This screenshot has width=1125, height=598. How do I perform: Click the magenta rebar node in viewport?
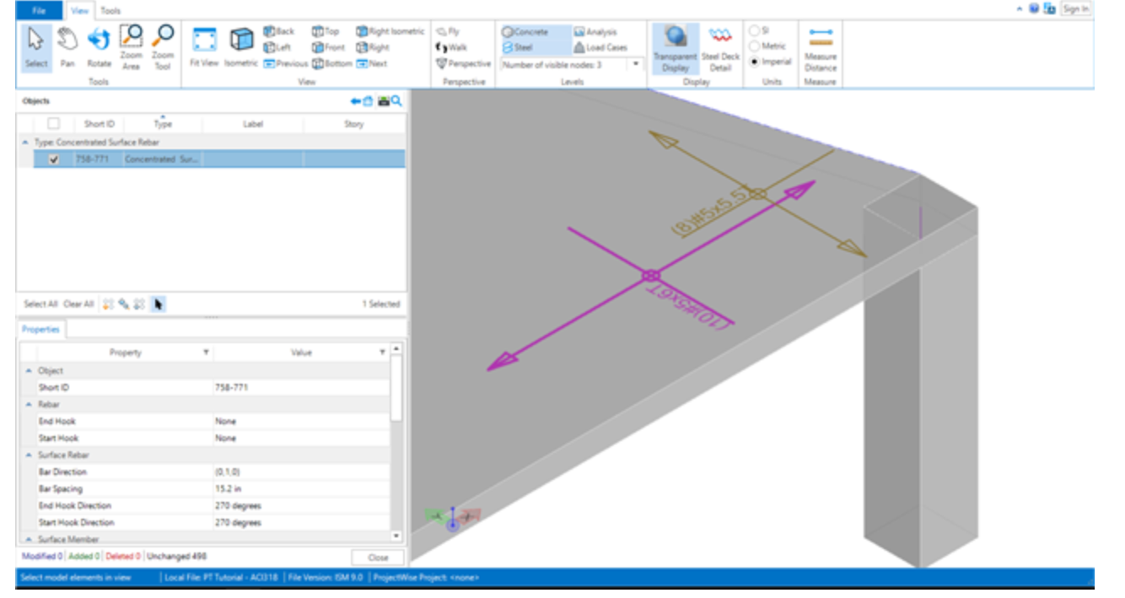coord(650,276)
